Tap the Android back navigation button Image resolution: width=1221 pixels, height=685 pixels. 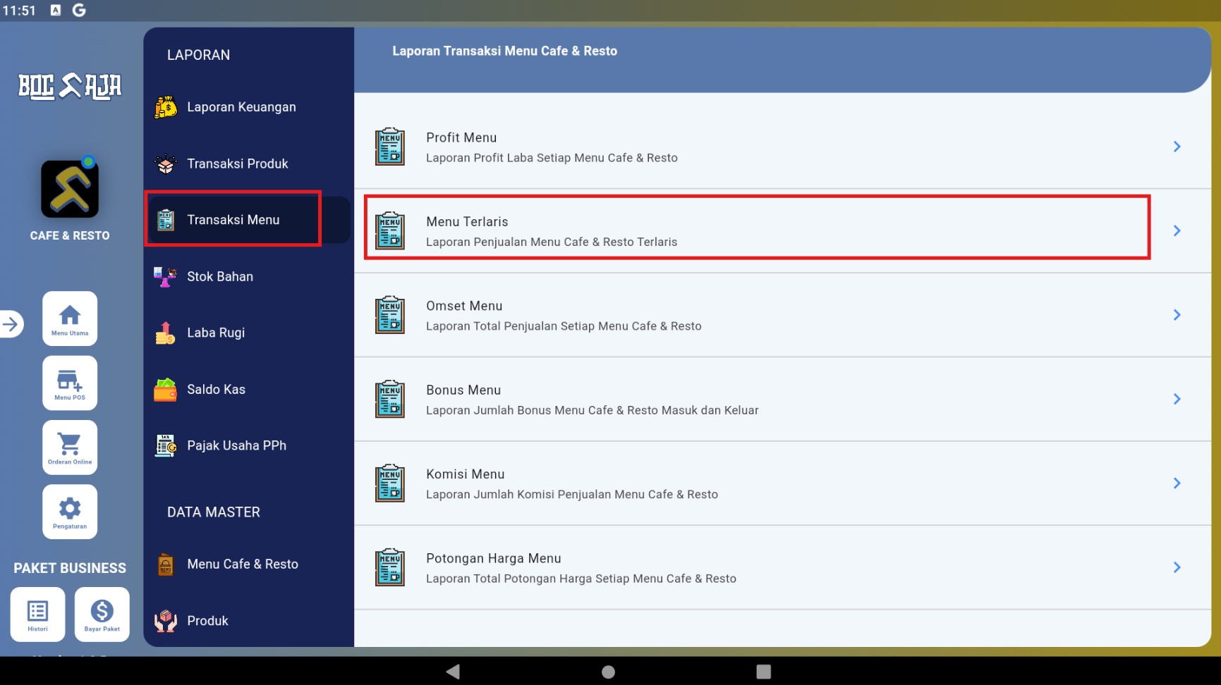click(x=453, y=672)
